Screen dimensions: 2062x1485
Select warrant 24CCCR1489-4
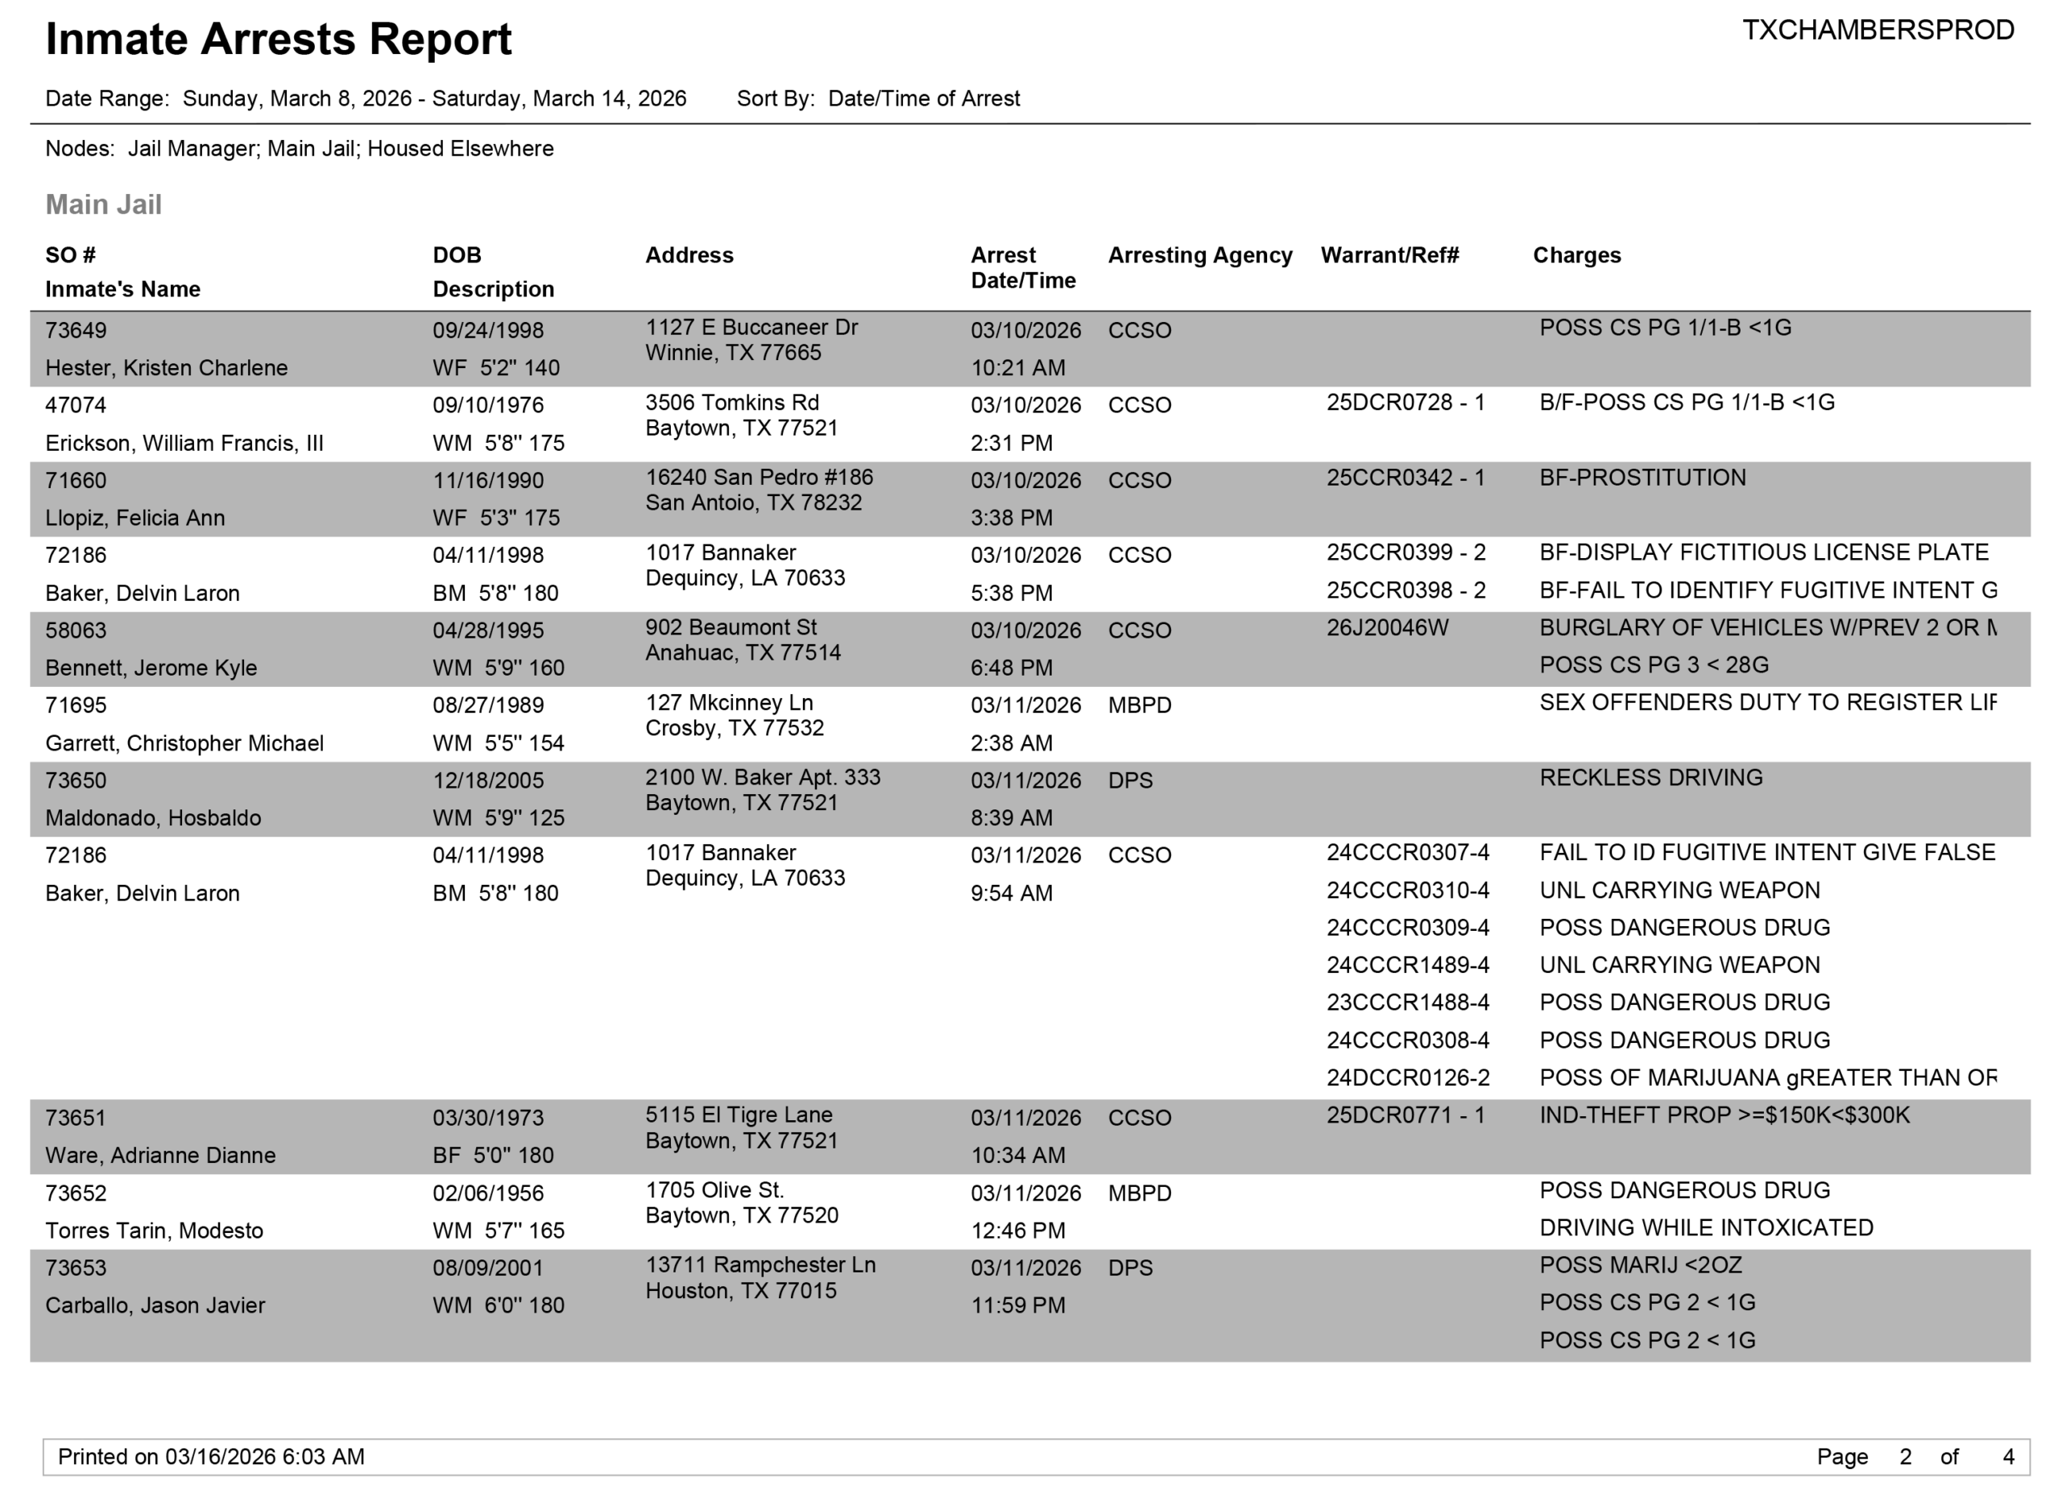coord(1407,965)
